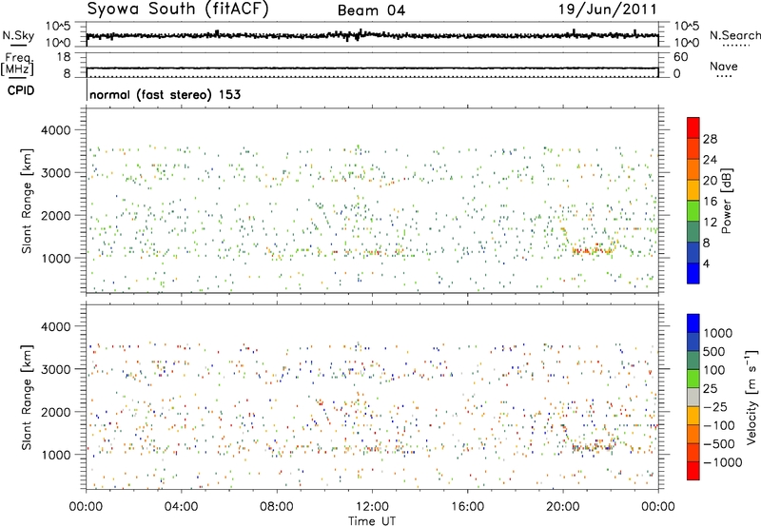This screenshot has height=527, width=761.
Task: Click the '28' tick label on Power colorbar
Action: point(710,139)
